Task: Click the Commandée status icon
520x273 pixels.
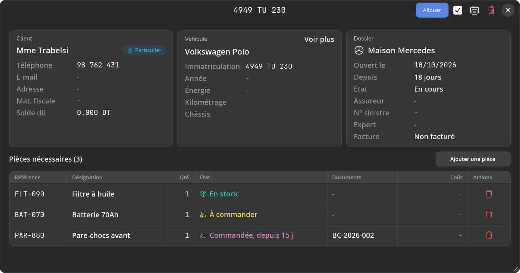Action: [x=203, y=236]
